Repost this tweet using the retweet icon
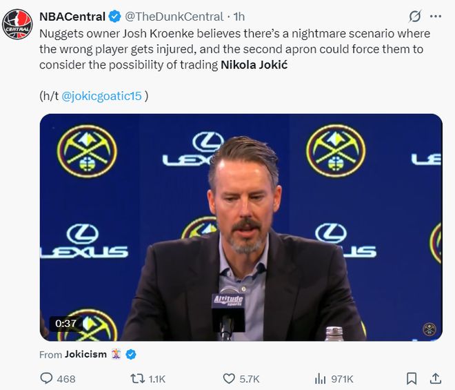 137,378
